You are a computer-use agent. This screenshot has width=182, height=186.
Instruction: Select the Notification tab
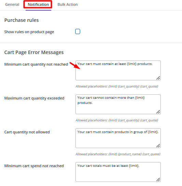click(x=38, y=4)
